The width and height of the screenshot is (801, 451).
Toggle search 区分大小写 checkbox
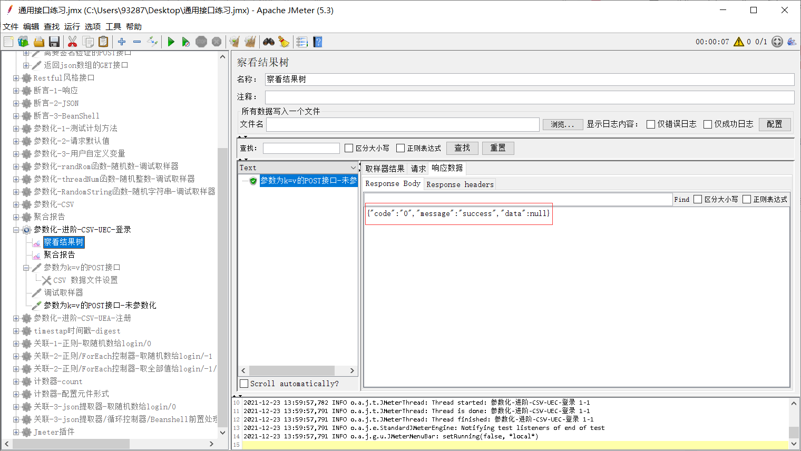point(349,148)
